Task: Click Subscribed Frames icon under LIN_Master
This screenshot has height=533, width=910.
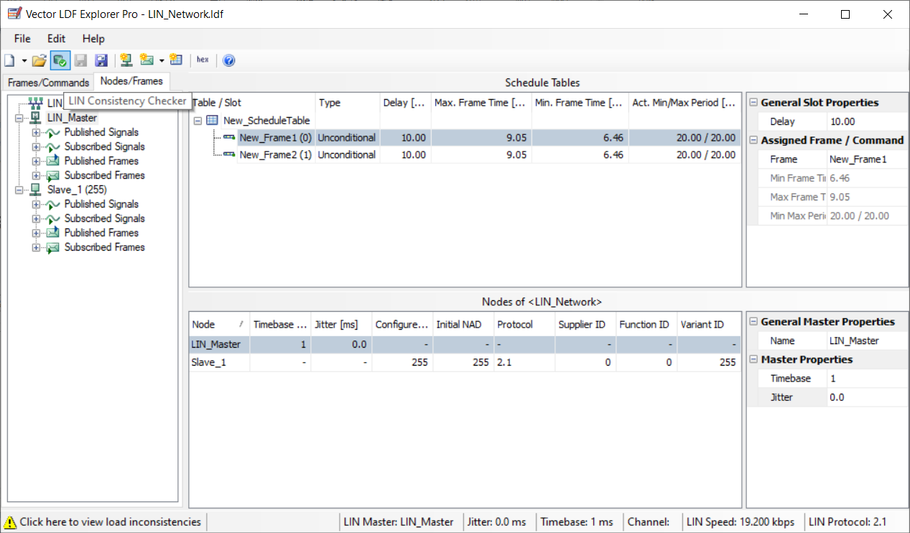Action: (52, 175)
